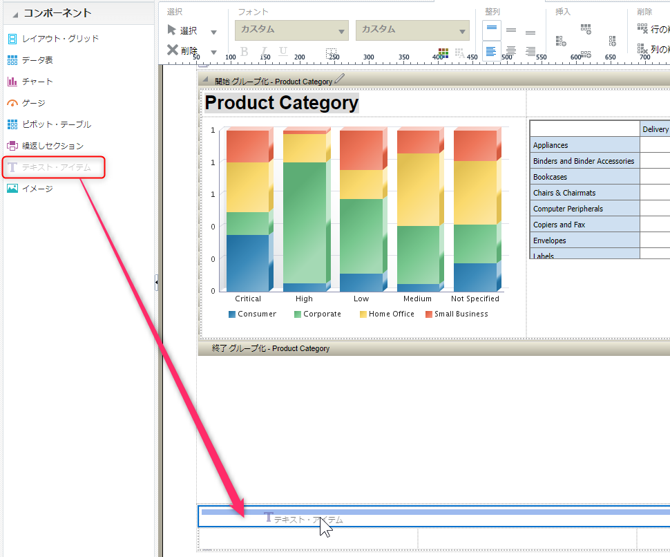Click the Corporate legend entry
Screen dimensions: 670x557
(x=318, y=314)
